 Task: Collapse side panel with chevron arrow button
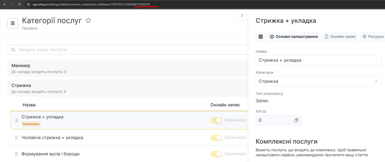point(242,16)
